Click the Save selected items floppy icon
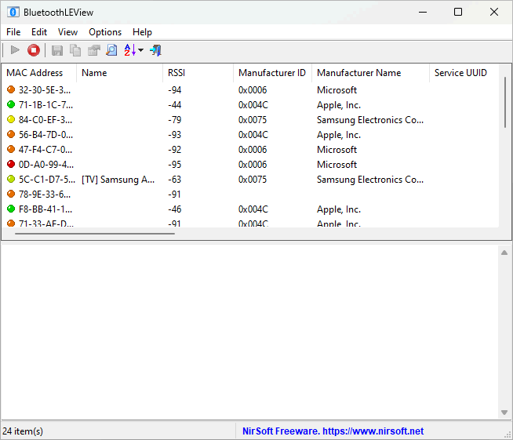513x440 pixels. tap(57, 50)
